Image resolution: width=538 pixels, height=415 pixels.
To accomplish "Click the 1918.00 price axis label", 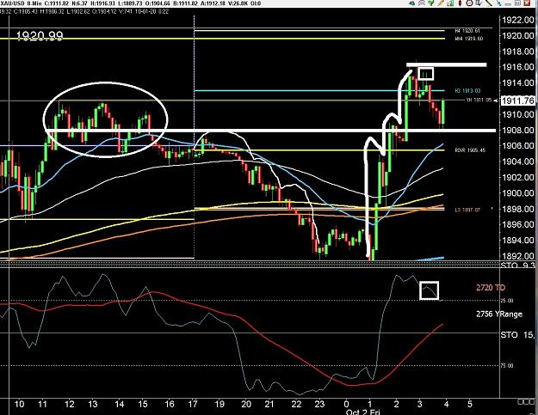I will coord(518,52).
